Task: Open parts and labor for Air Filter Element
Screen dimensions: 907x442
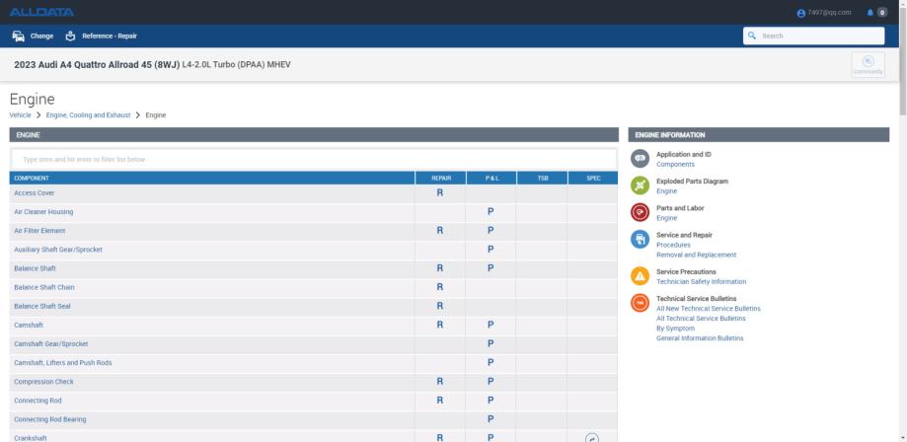Action: coord(491,230)
